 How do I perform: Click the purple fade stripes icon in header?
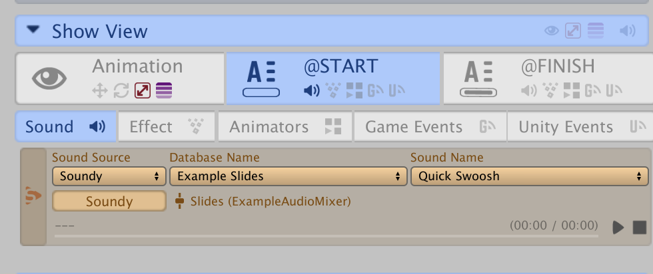(596, 31)
